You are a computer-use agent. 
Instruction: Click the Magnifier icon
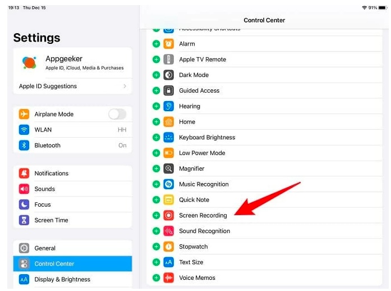[169, 169]
